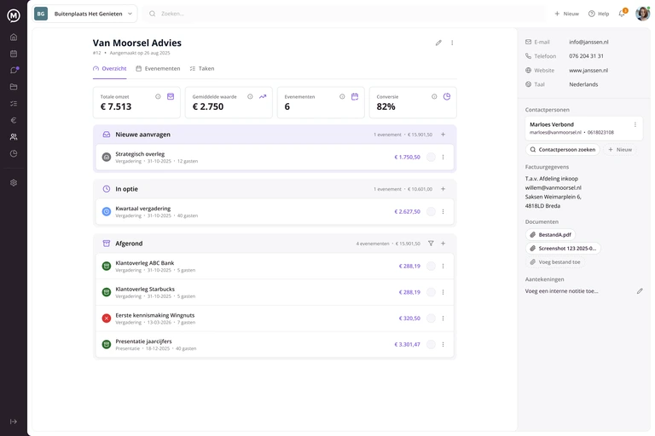Open the calendar icon in sidebar
This screenshot has width=655, height=436.
14,54
